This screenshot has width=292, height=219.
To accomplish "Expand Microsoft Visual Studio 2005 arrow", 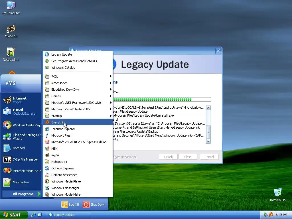I will point(111,109).
